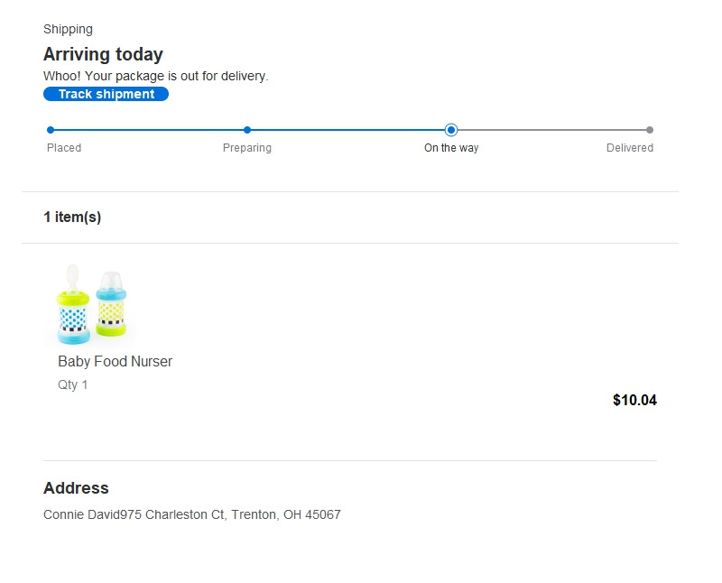Screen dimensions: 722x583
Task: Click the Shipping label at the top
Action: click(x=68, y=30)
